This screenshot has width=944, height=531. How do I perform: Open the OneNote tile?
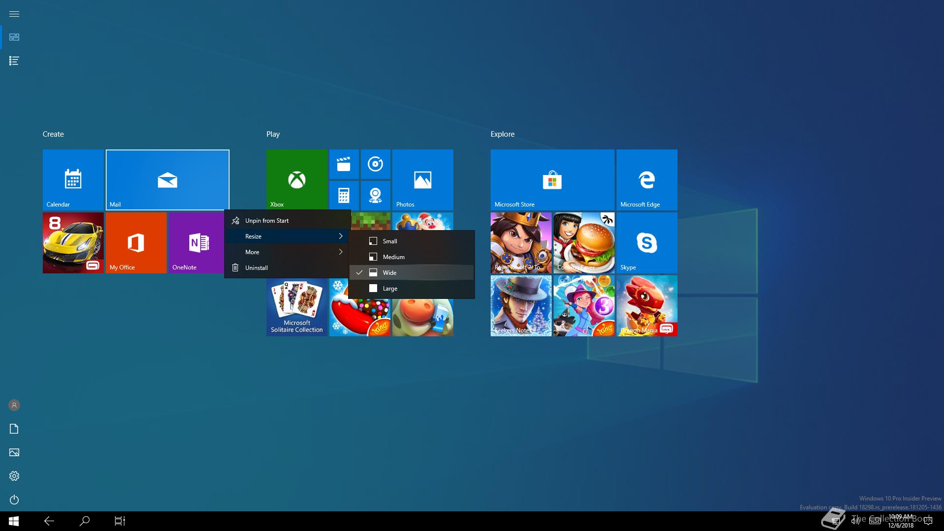pyautogui.click(x=197, y=243)
